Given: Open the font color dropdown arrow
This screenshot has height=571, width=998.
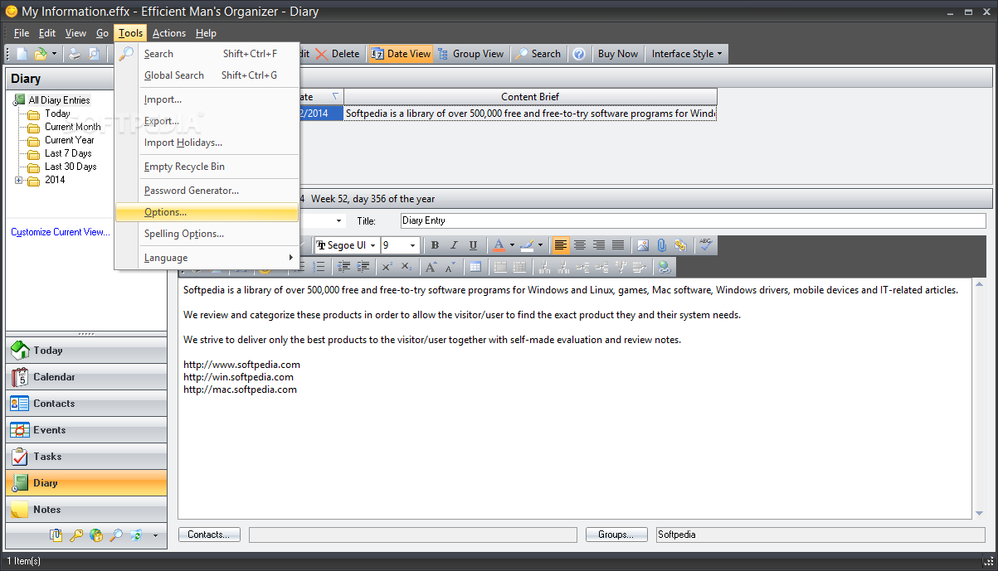Looking at the screenshot, I should pyautogui.click(x=512, y=245).
